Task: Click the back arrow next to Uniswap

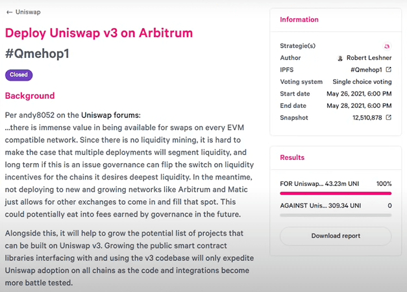Action: click(9, 12)
